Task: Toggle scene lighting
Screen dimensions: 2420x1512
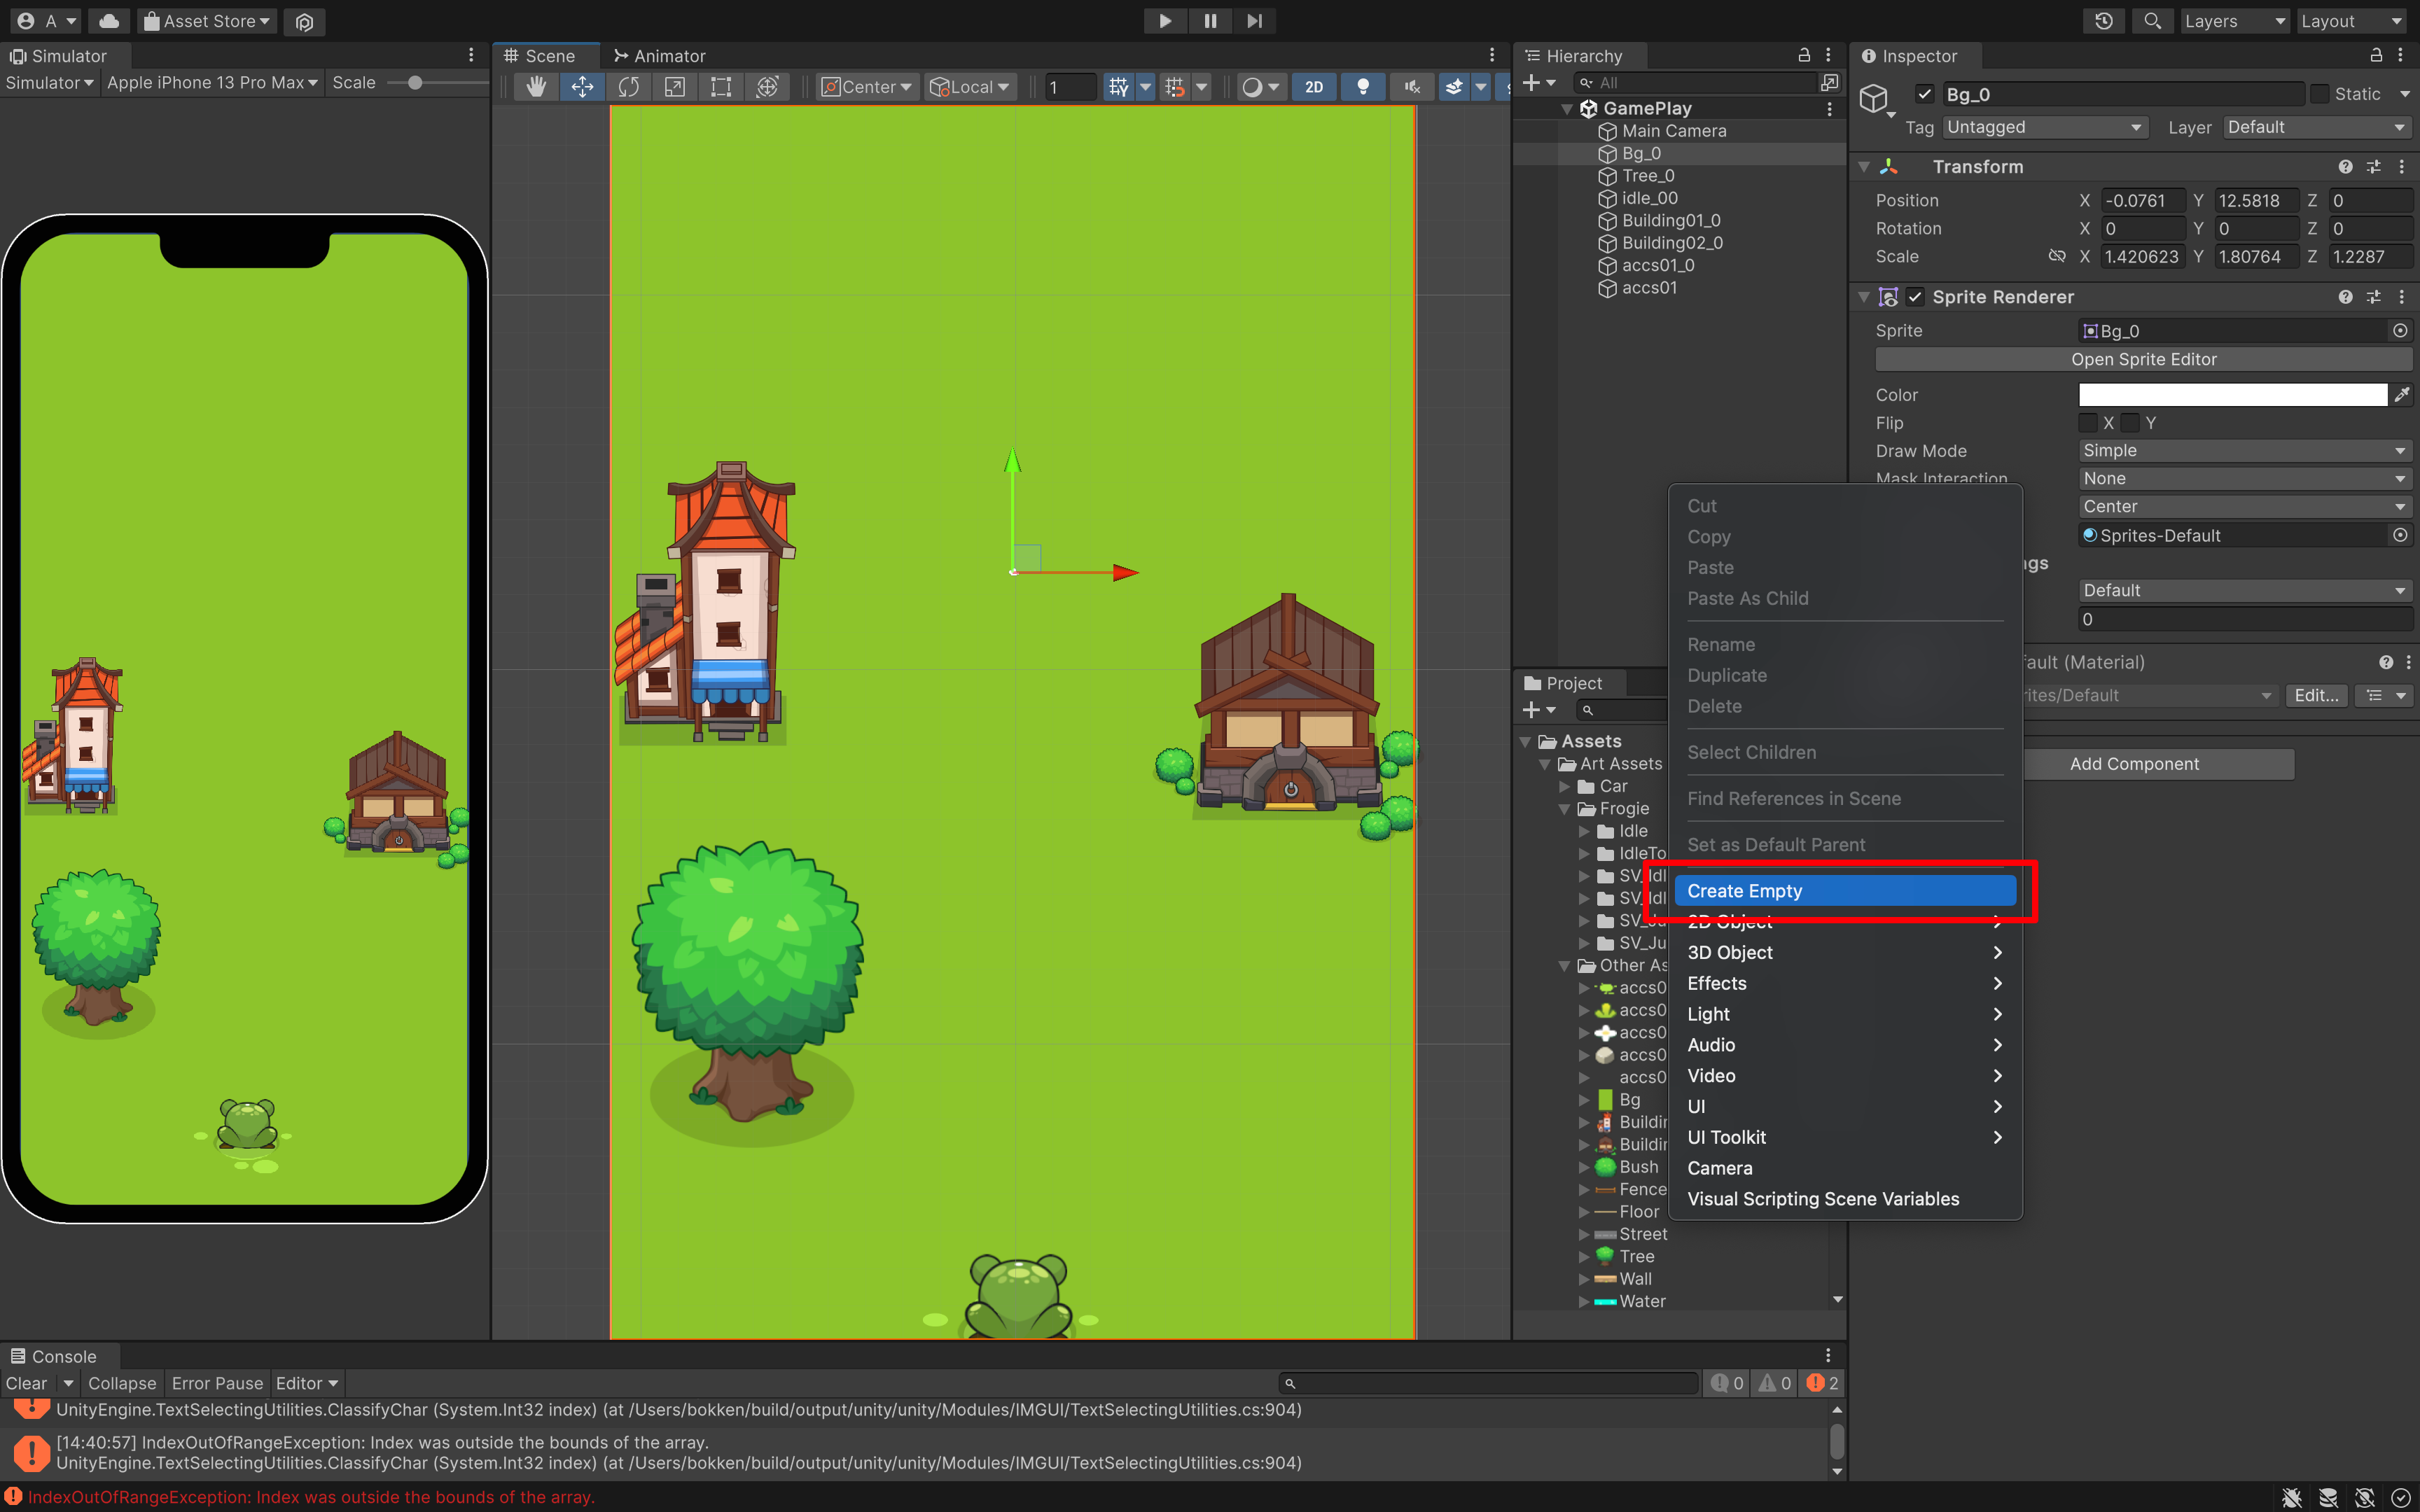Action: [x=1363, y=87]
